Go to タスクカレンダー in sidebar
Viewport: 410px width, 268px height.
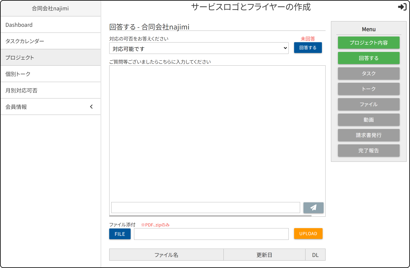click(x=25, y=41)
